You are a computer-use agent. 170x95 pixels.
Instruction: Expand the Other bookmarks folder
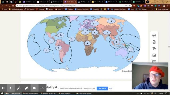[162, 9]
